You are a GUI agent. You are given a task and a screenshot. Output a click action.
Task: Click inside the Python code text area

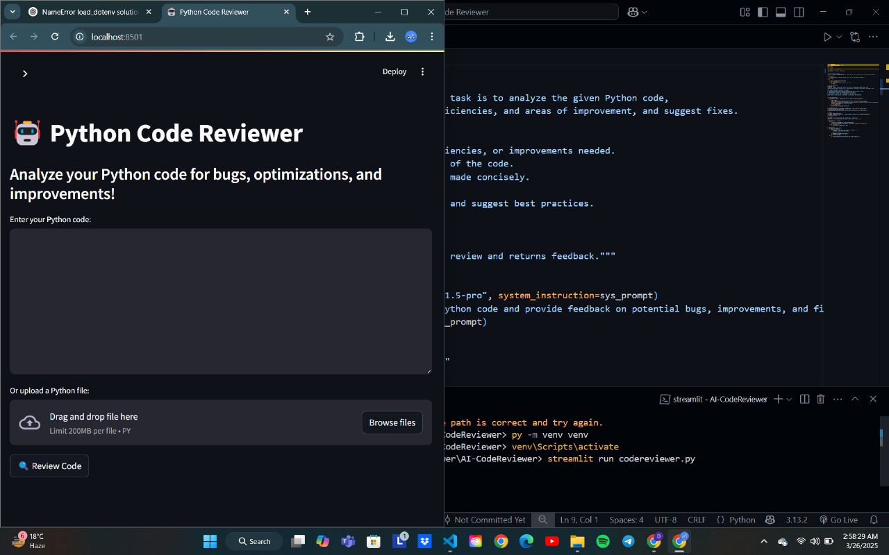pyautogui.click(x=221, y=302)
